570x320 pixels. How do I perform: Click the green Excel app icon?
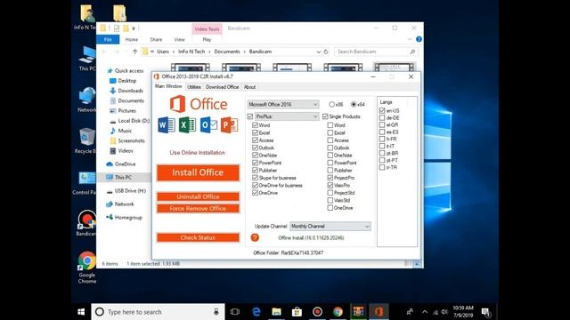[x=188, y=125]
